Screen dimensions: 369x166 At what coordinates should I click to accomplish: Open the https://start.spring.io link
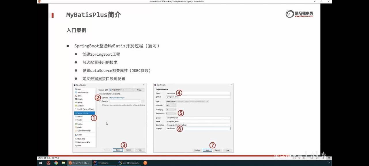click(117, 98)
